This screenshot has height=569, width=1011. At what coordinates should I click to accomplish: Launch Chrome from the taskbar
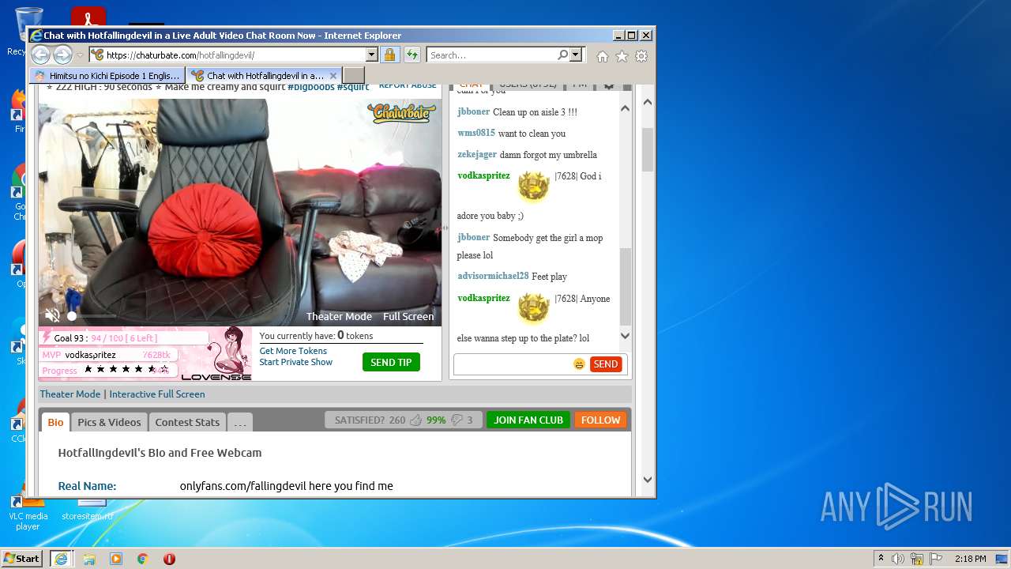pyautogui.click(x=143, y=559)
